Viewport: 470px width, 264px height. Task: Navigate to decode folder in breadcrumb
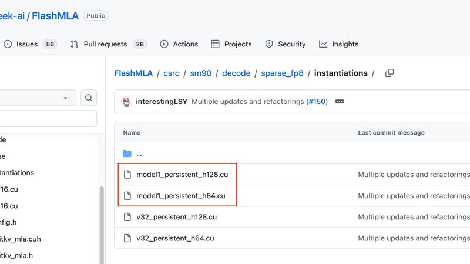(x=236, y=73)
